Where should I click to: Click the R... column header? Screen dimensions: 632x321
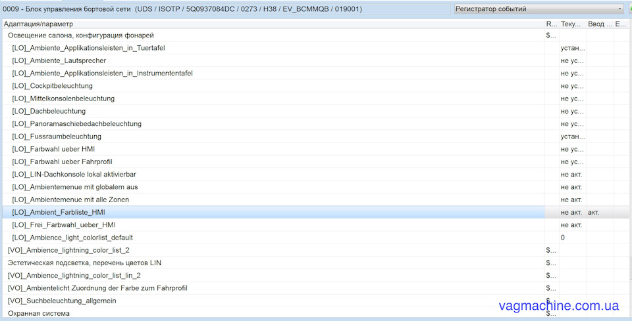click(551, 24)
